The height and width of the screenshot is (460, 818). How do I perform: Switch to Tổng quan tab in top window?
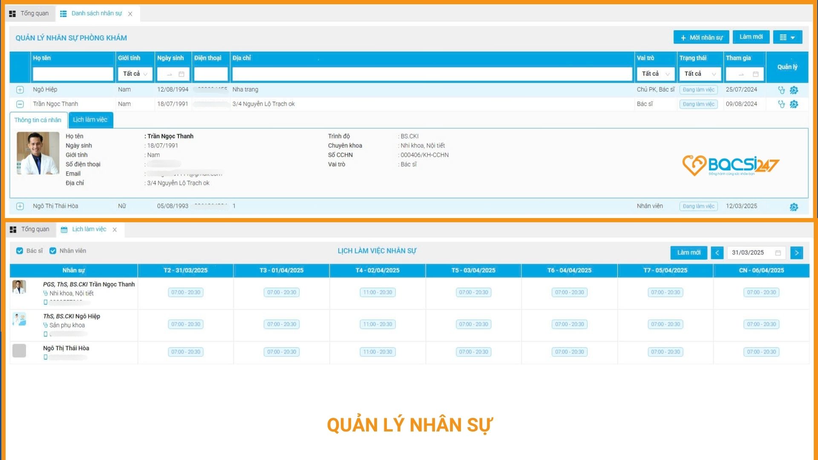coord(30,14)
